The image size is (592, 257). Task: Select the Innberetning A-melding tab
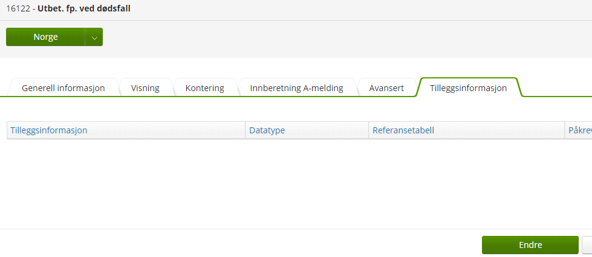(x=296, y=88)
